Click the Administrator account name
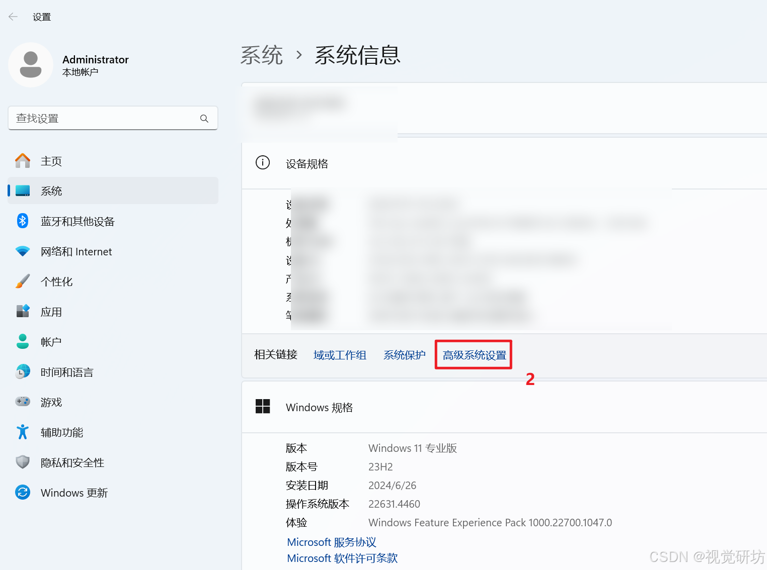Viewport: 767px width, 570px height. [x=96, y=59]
